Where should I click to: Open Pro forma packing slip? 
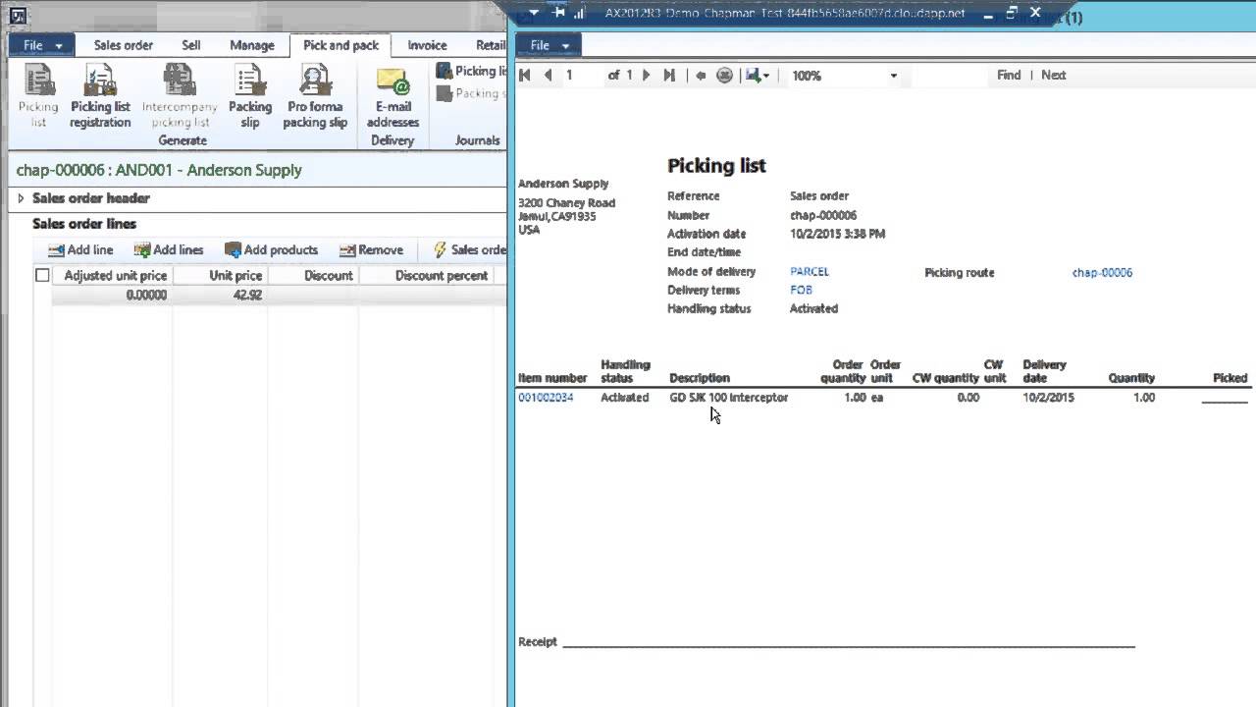(315, 96)
